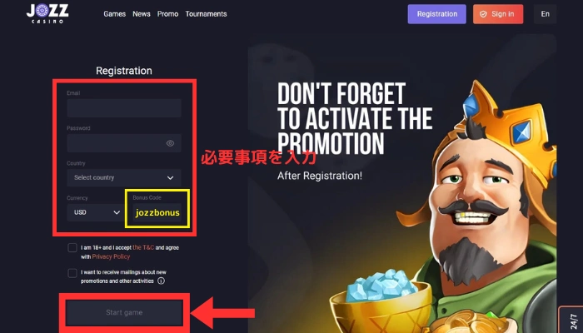The height and width of the screenshot is (333, 583).
Task: Open the Privacy Policy link
Action: coord(111,256)
